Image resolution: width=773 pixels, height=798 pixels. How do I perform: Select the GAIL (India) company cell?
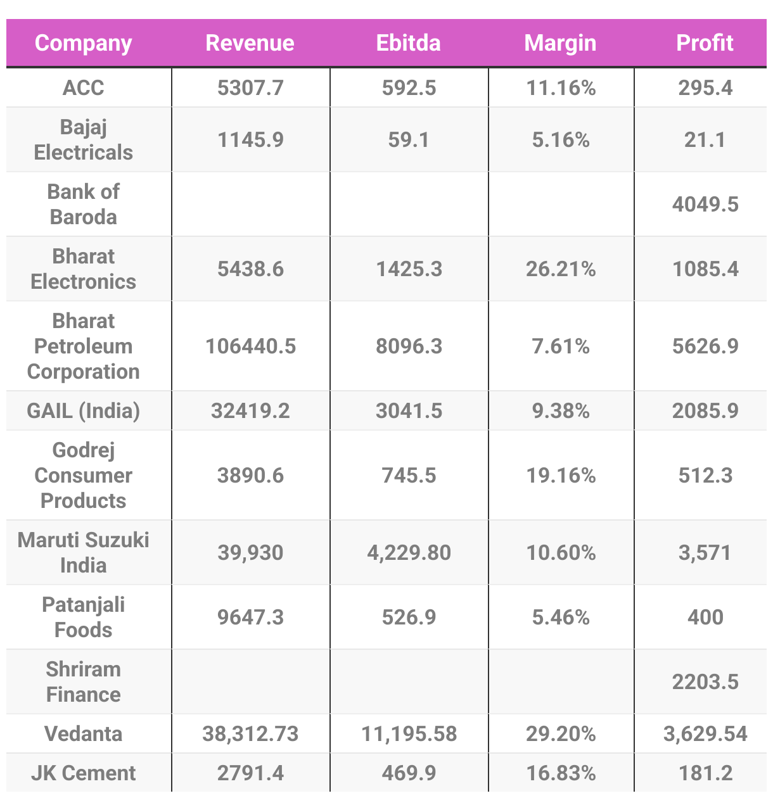[84, 411]
